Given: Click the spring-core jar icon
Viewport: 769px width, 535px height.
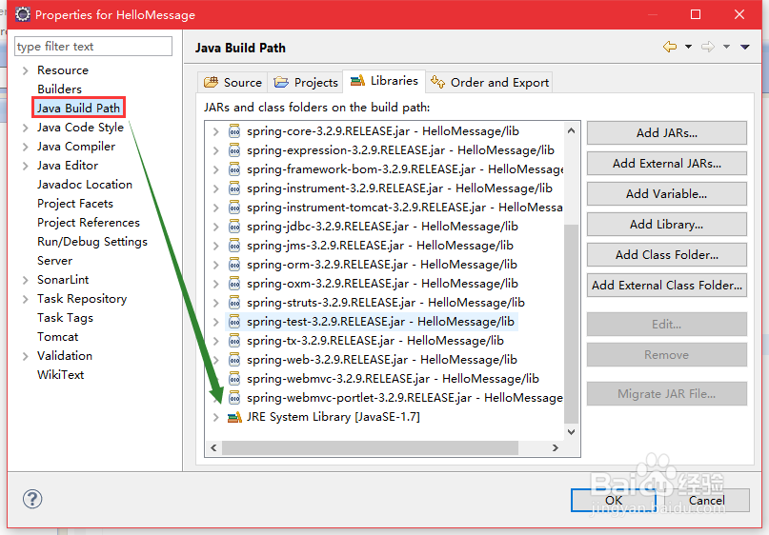Looking at the screenshot, I should [x=234, y=131].
